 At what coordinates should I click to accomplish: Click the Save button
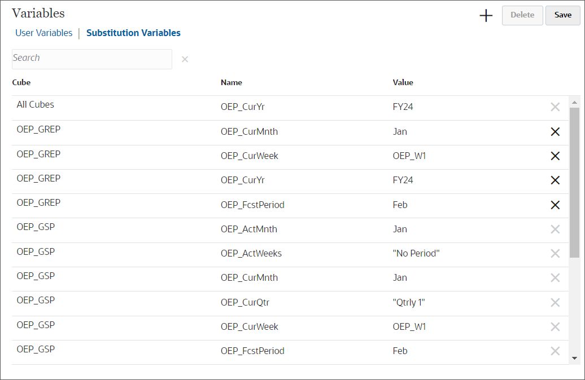562,15
